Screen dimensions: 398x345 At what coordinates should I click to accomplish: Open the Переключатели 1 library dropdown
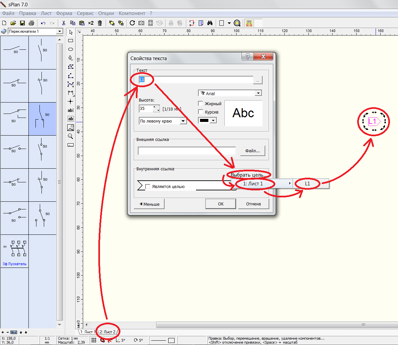(60, 31)
